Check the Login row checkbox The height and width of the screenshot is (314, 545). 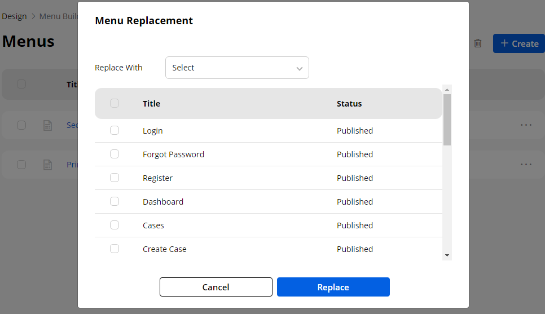115,130
